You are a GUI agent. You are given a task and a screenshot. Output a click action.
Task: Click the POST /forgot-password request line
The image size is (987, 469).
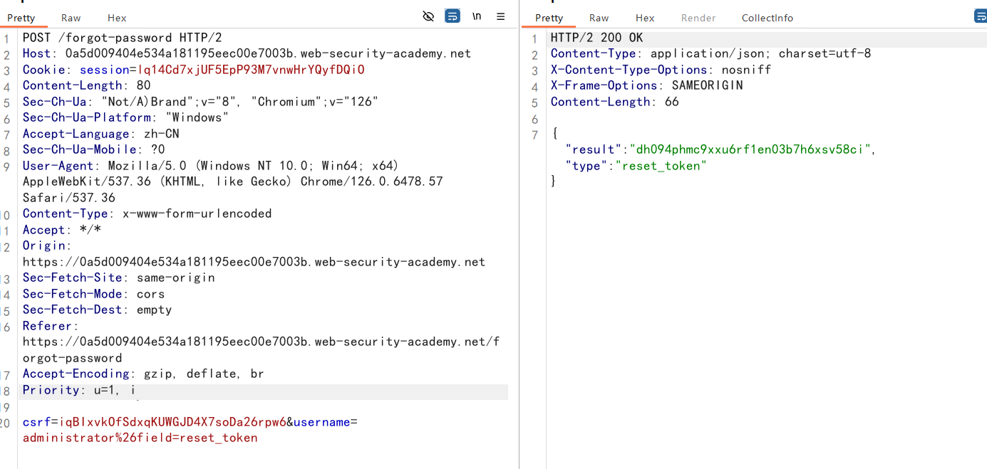coord(97,38)
